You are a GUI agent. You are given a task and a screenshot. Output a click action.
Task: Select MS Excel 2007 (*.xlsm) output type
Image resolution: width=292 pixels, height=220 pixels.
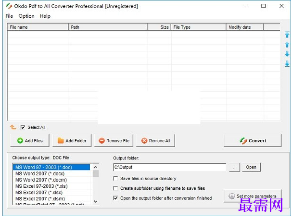51,199
